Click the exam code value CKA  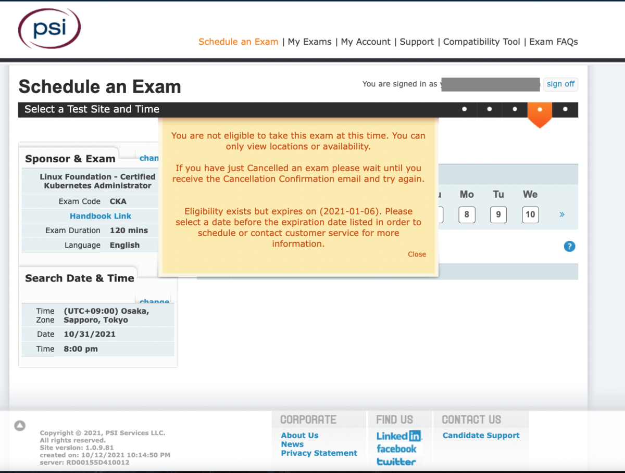click(x=118, y=201)
